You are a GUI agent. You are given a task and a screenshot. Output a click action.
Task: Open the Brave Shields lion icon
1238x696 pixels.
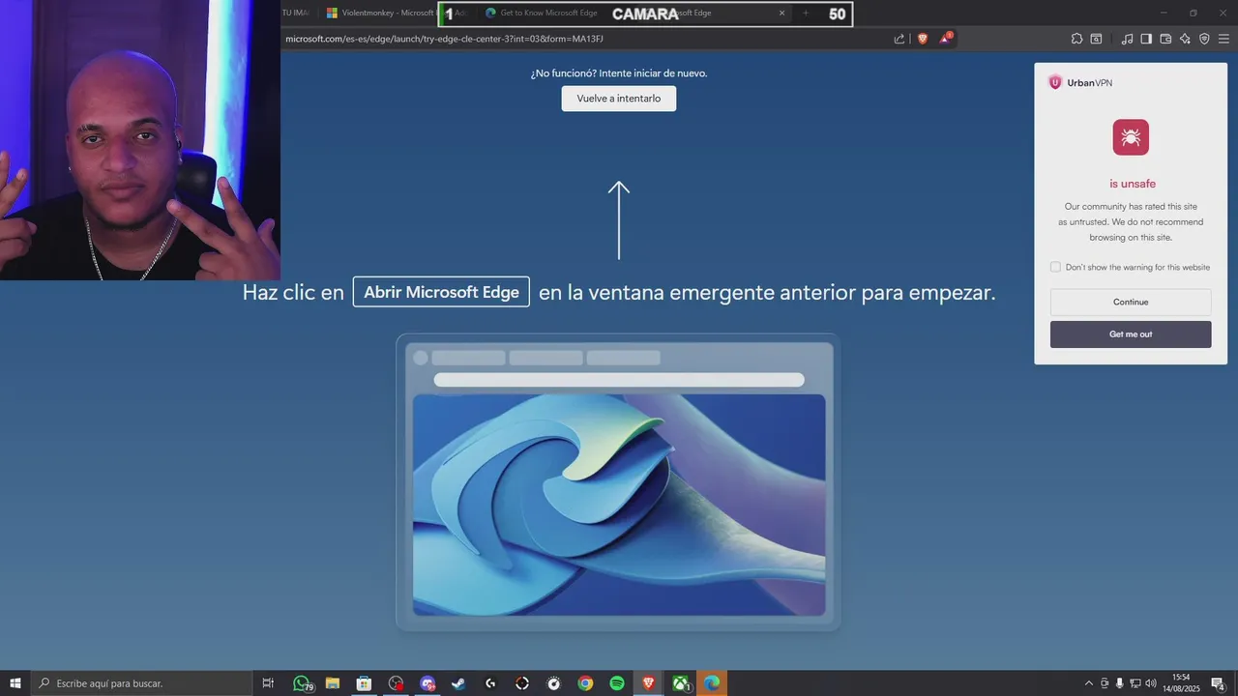(923, 39)
